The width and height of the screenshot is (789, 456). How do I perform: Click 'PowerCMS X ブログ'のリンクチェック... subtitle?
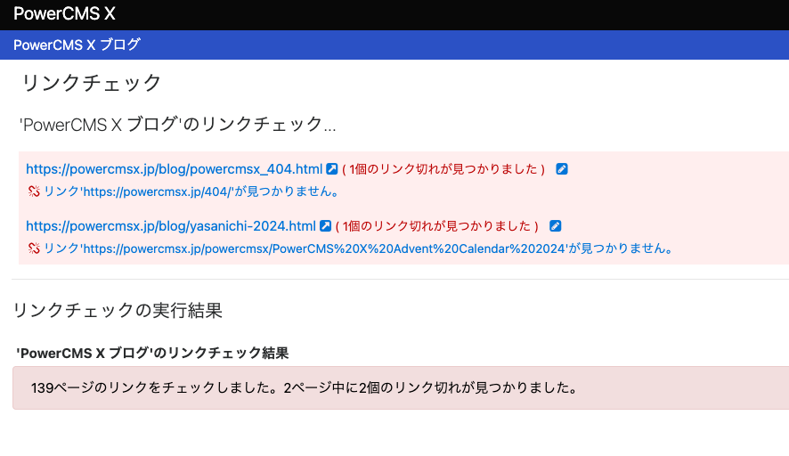pyautogui.click(x=177, y=124)
